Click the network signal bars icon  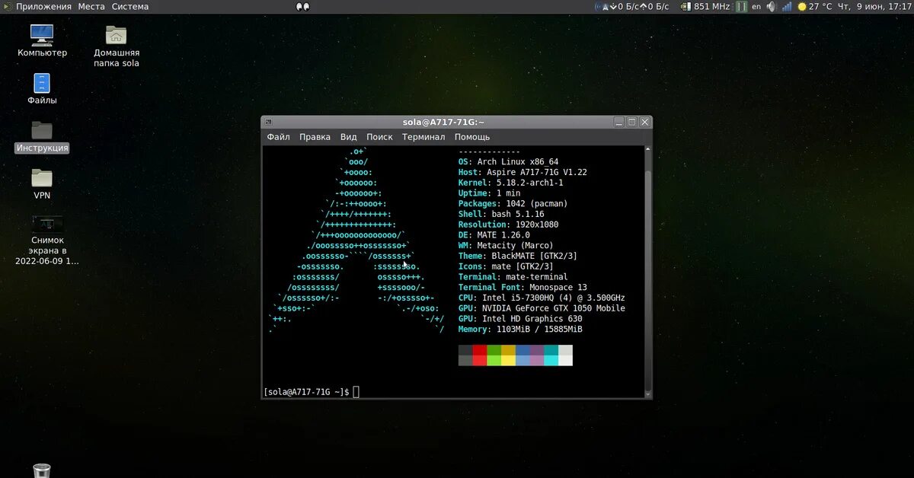coord(787,6)
